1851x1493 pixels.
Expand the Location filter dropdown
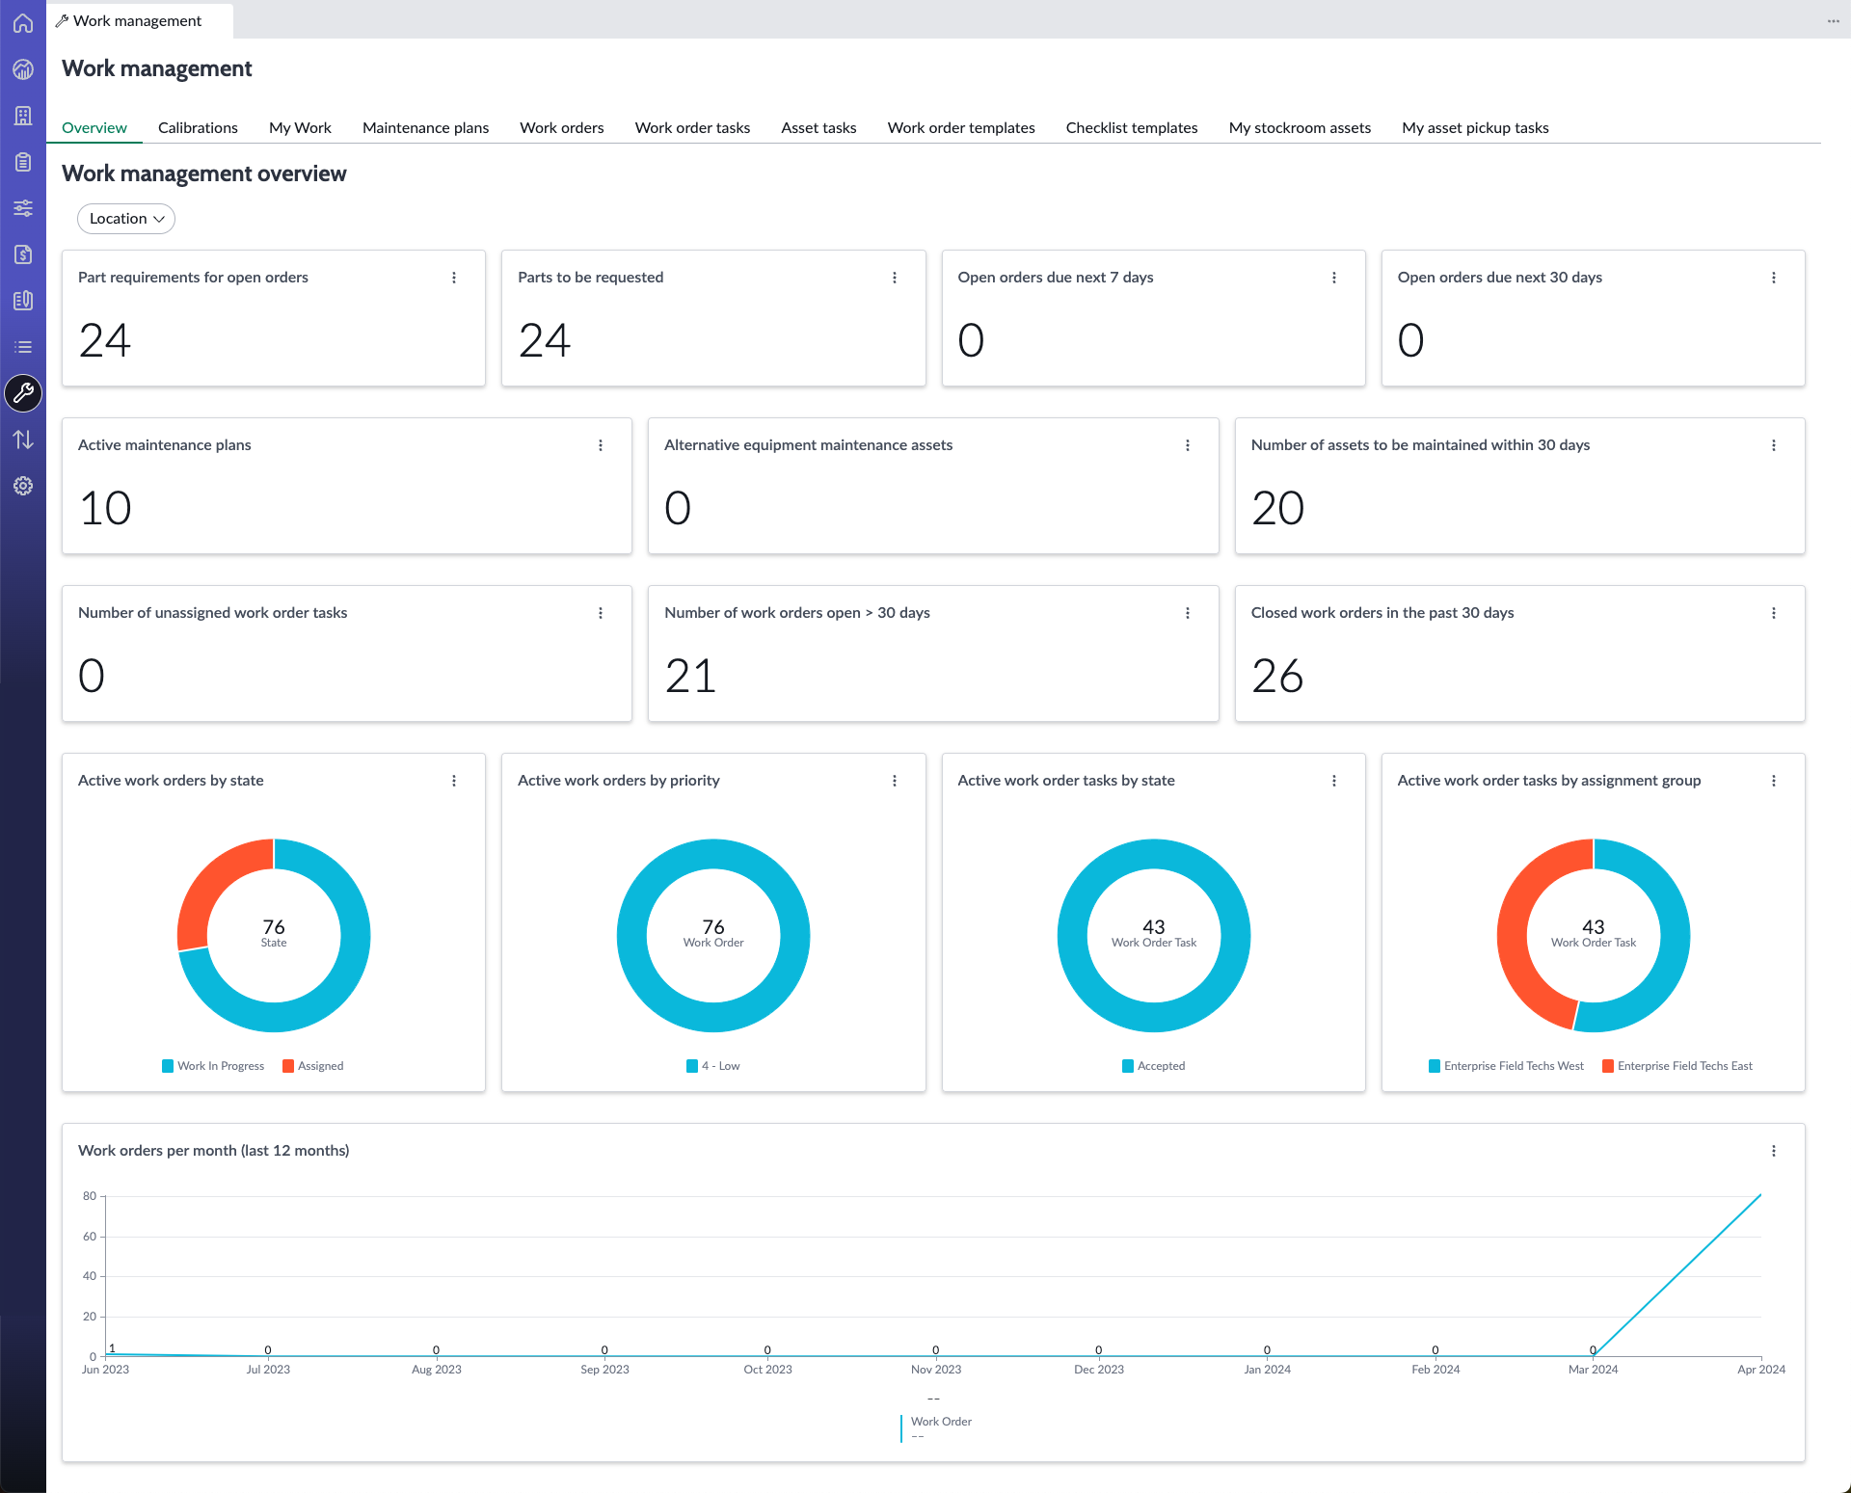tap(126, 219)
